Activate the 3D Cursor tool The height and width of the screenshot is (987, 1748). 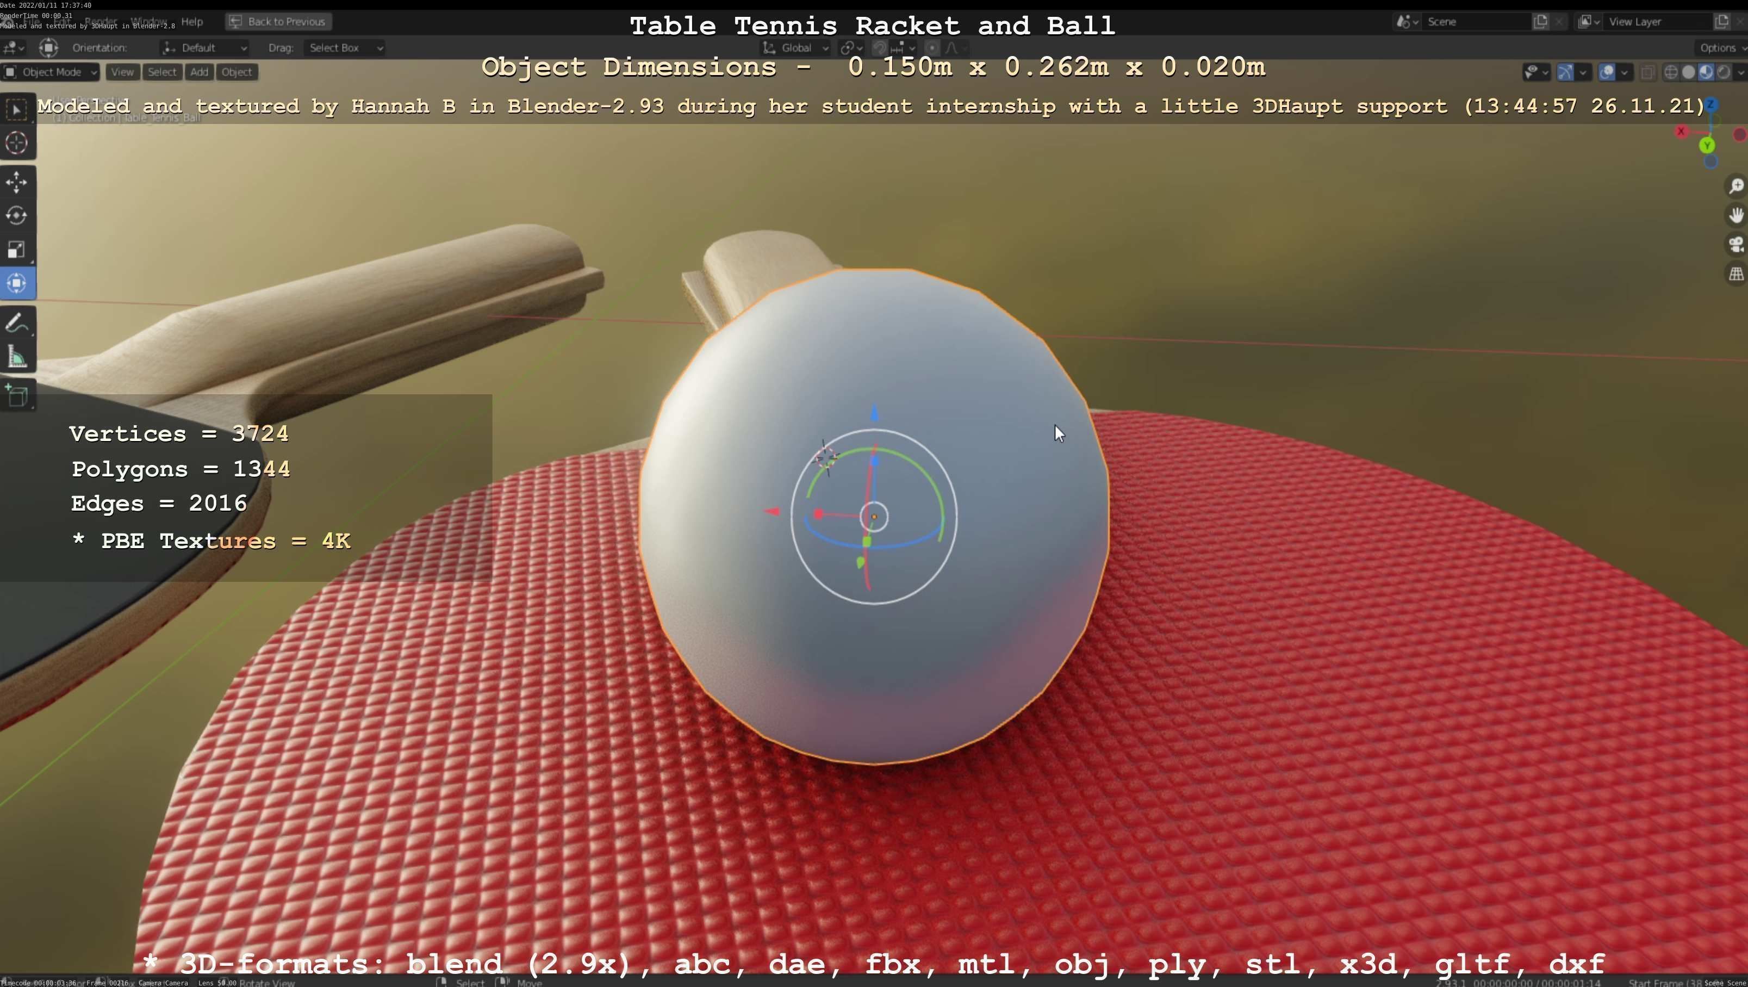point(17,143)
